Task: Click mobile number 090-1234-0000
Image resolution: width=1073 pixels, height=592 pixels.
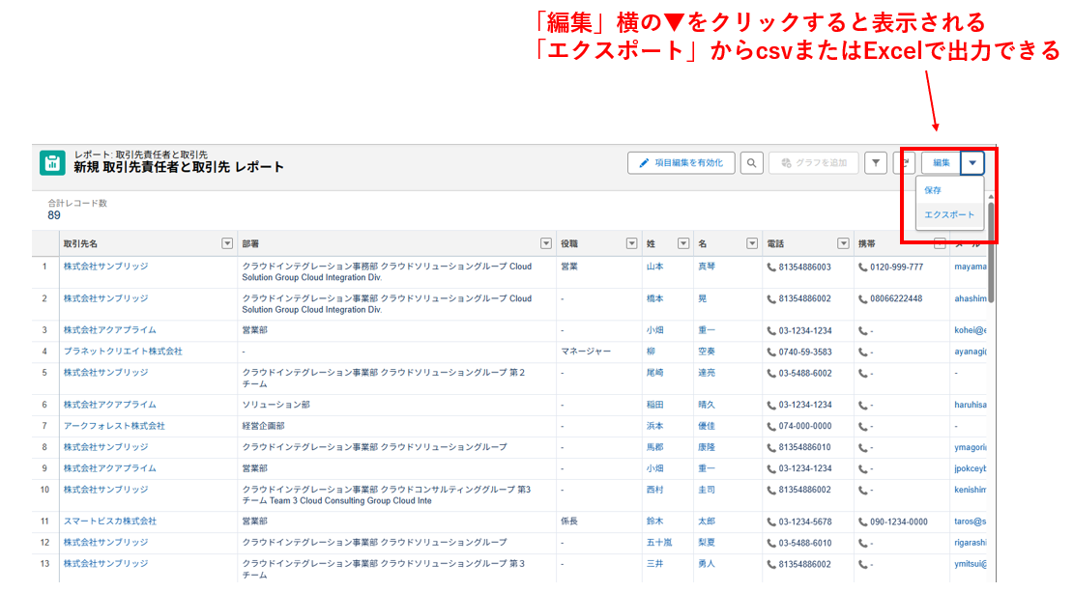Action: 898,522
